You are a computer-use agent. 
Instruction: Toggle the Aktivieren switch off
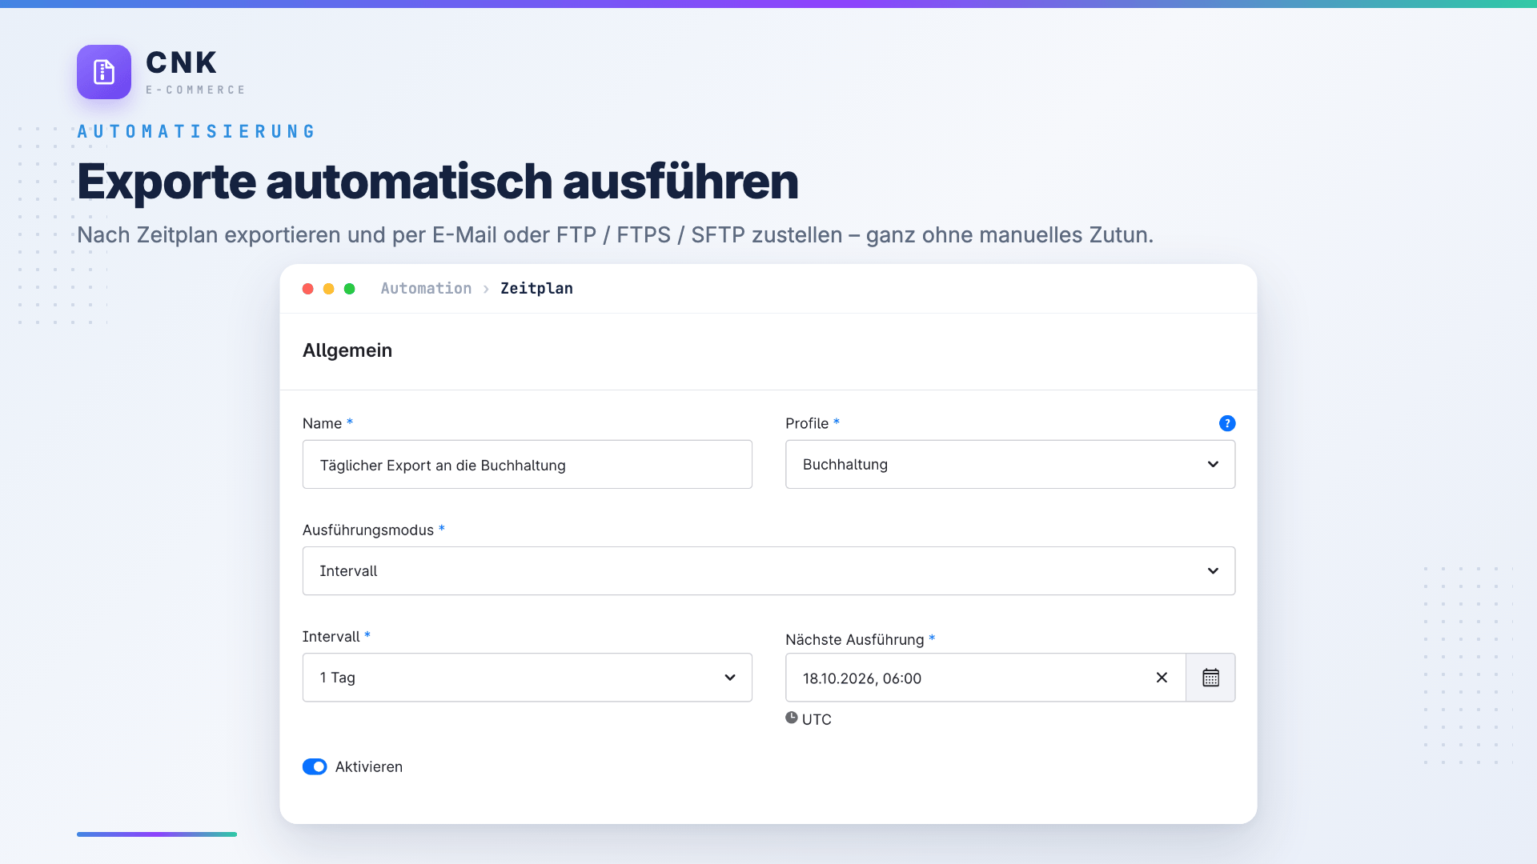pyautogui.click(x=315, y=766)
